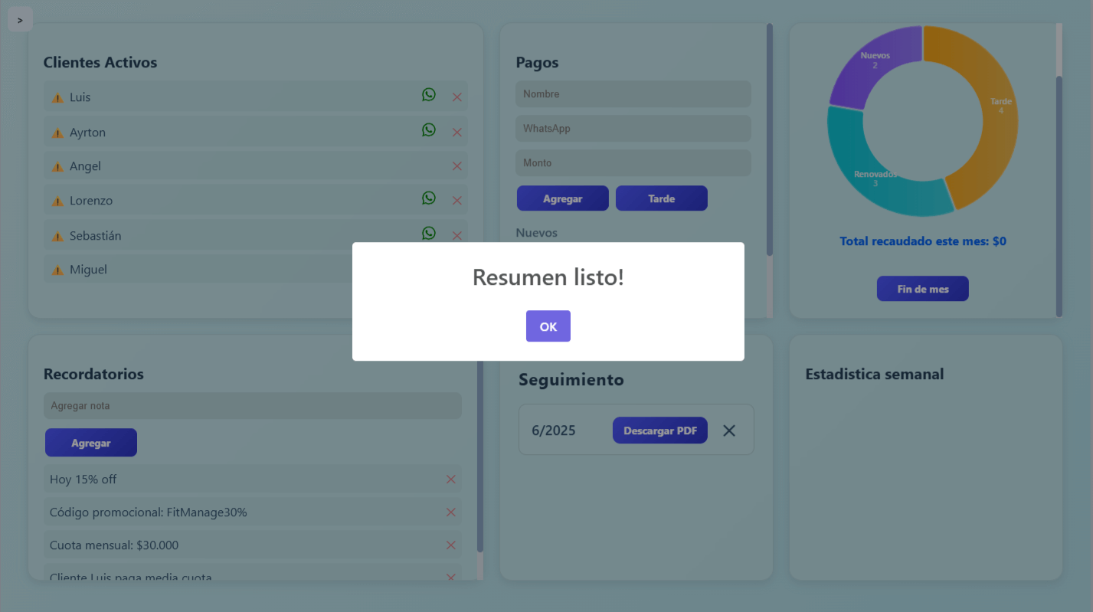Expand the collapsed sidebar arrow
The height and width of the screenshot is (612, 1093).
click(x=20, y=20)
